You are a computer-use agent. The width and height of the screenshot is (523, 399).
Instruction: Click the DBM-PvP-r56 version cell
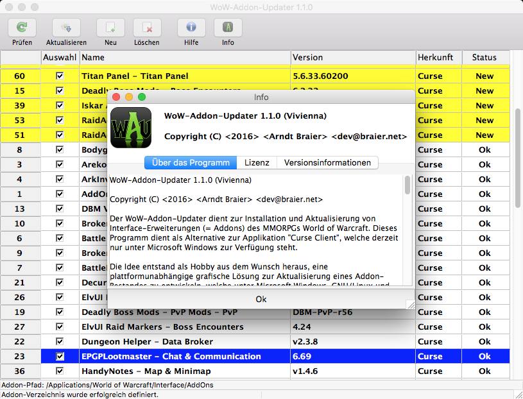pos(353,312)
